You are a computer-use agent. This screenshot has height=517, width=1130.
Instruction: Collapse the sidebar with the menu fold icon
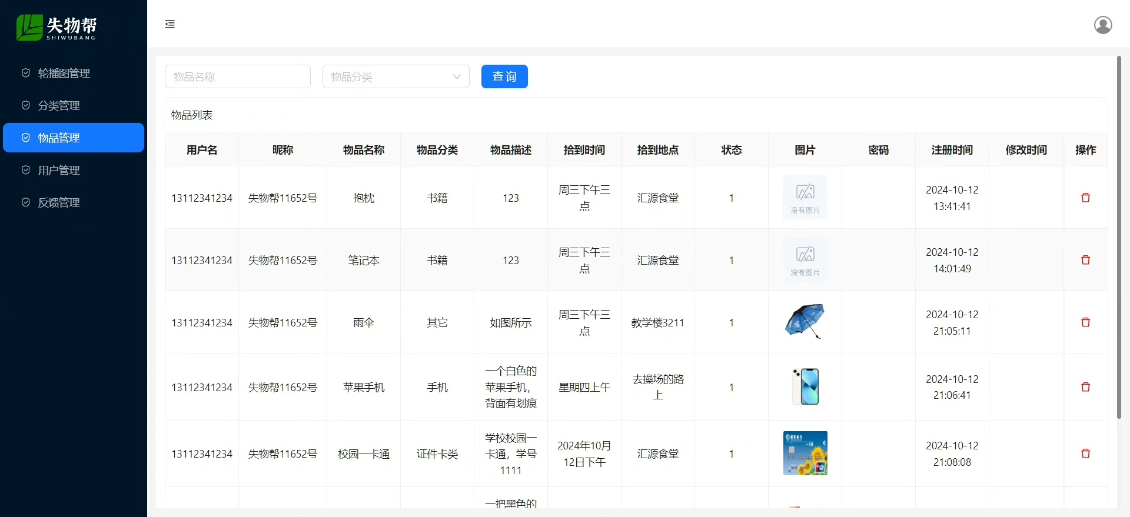[x=170, y=24]
